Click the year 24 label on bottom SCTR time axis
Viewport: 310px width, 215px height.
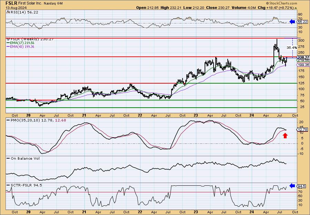tap(251, 212)
